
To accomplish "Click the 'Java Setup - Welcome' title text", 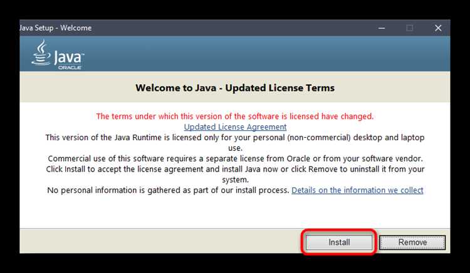I will (x=55, y=28).
